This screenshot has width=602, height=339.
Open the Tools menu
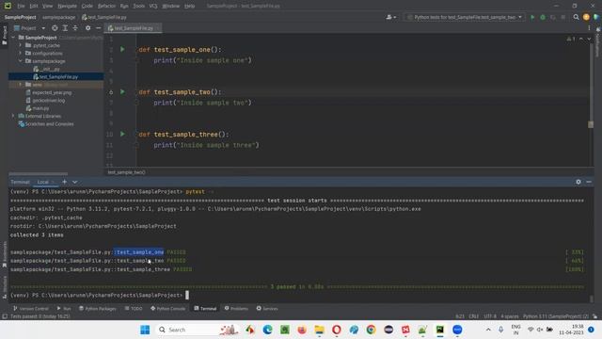[x=139, y=6]
